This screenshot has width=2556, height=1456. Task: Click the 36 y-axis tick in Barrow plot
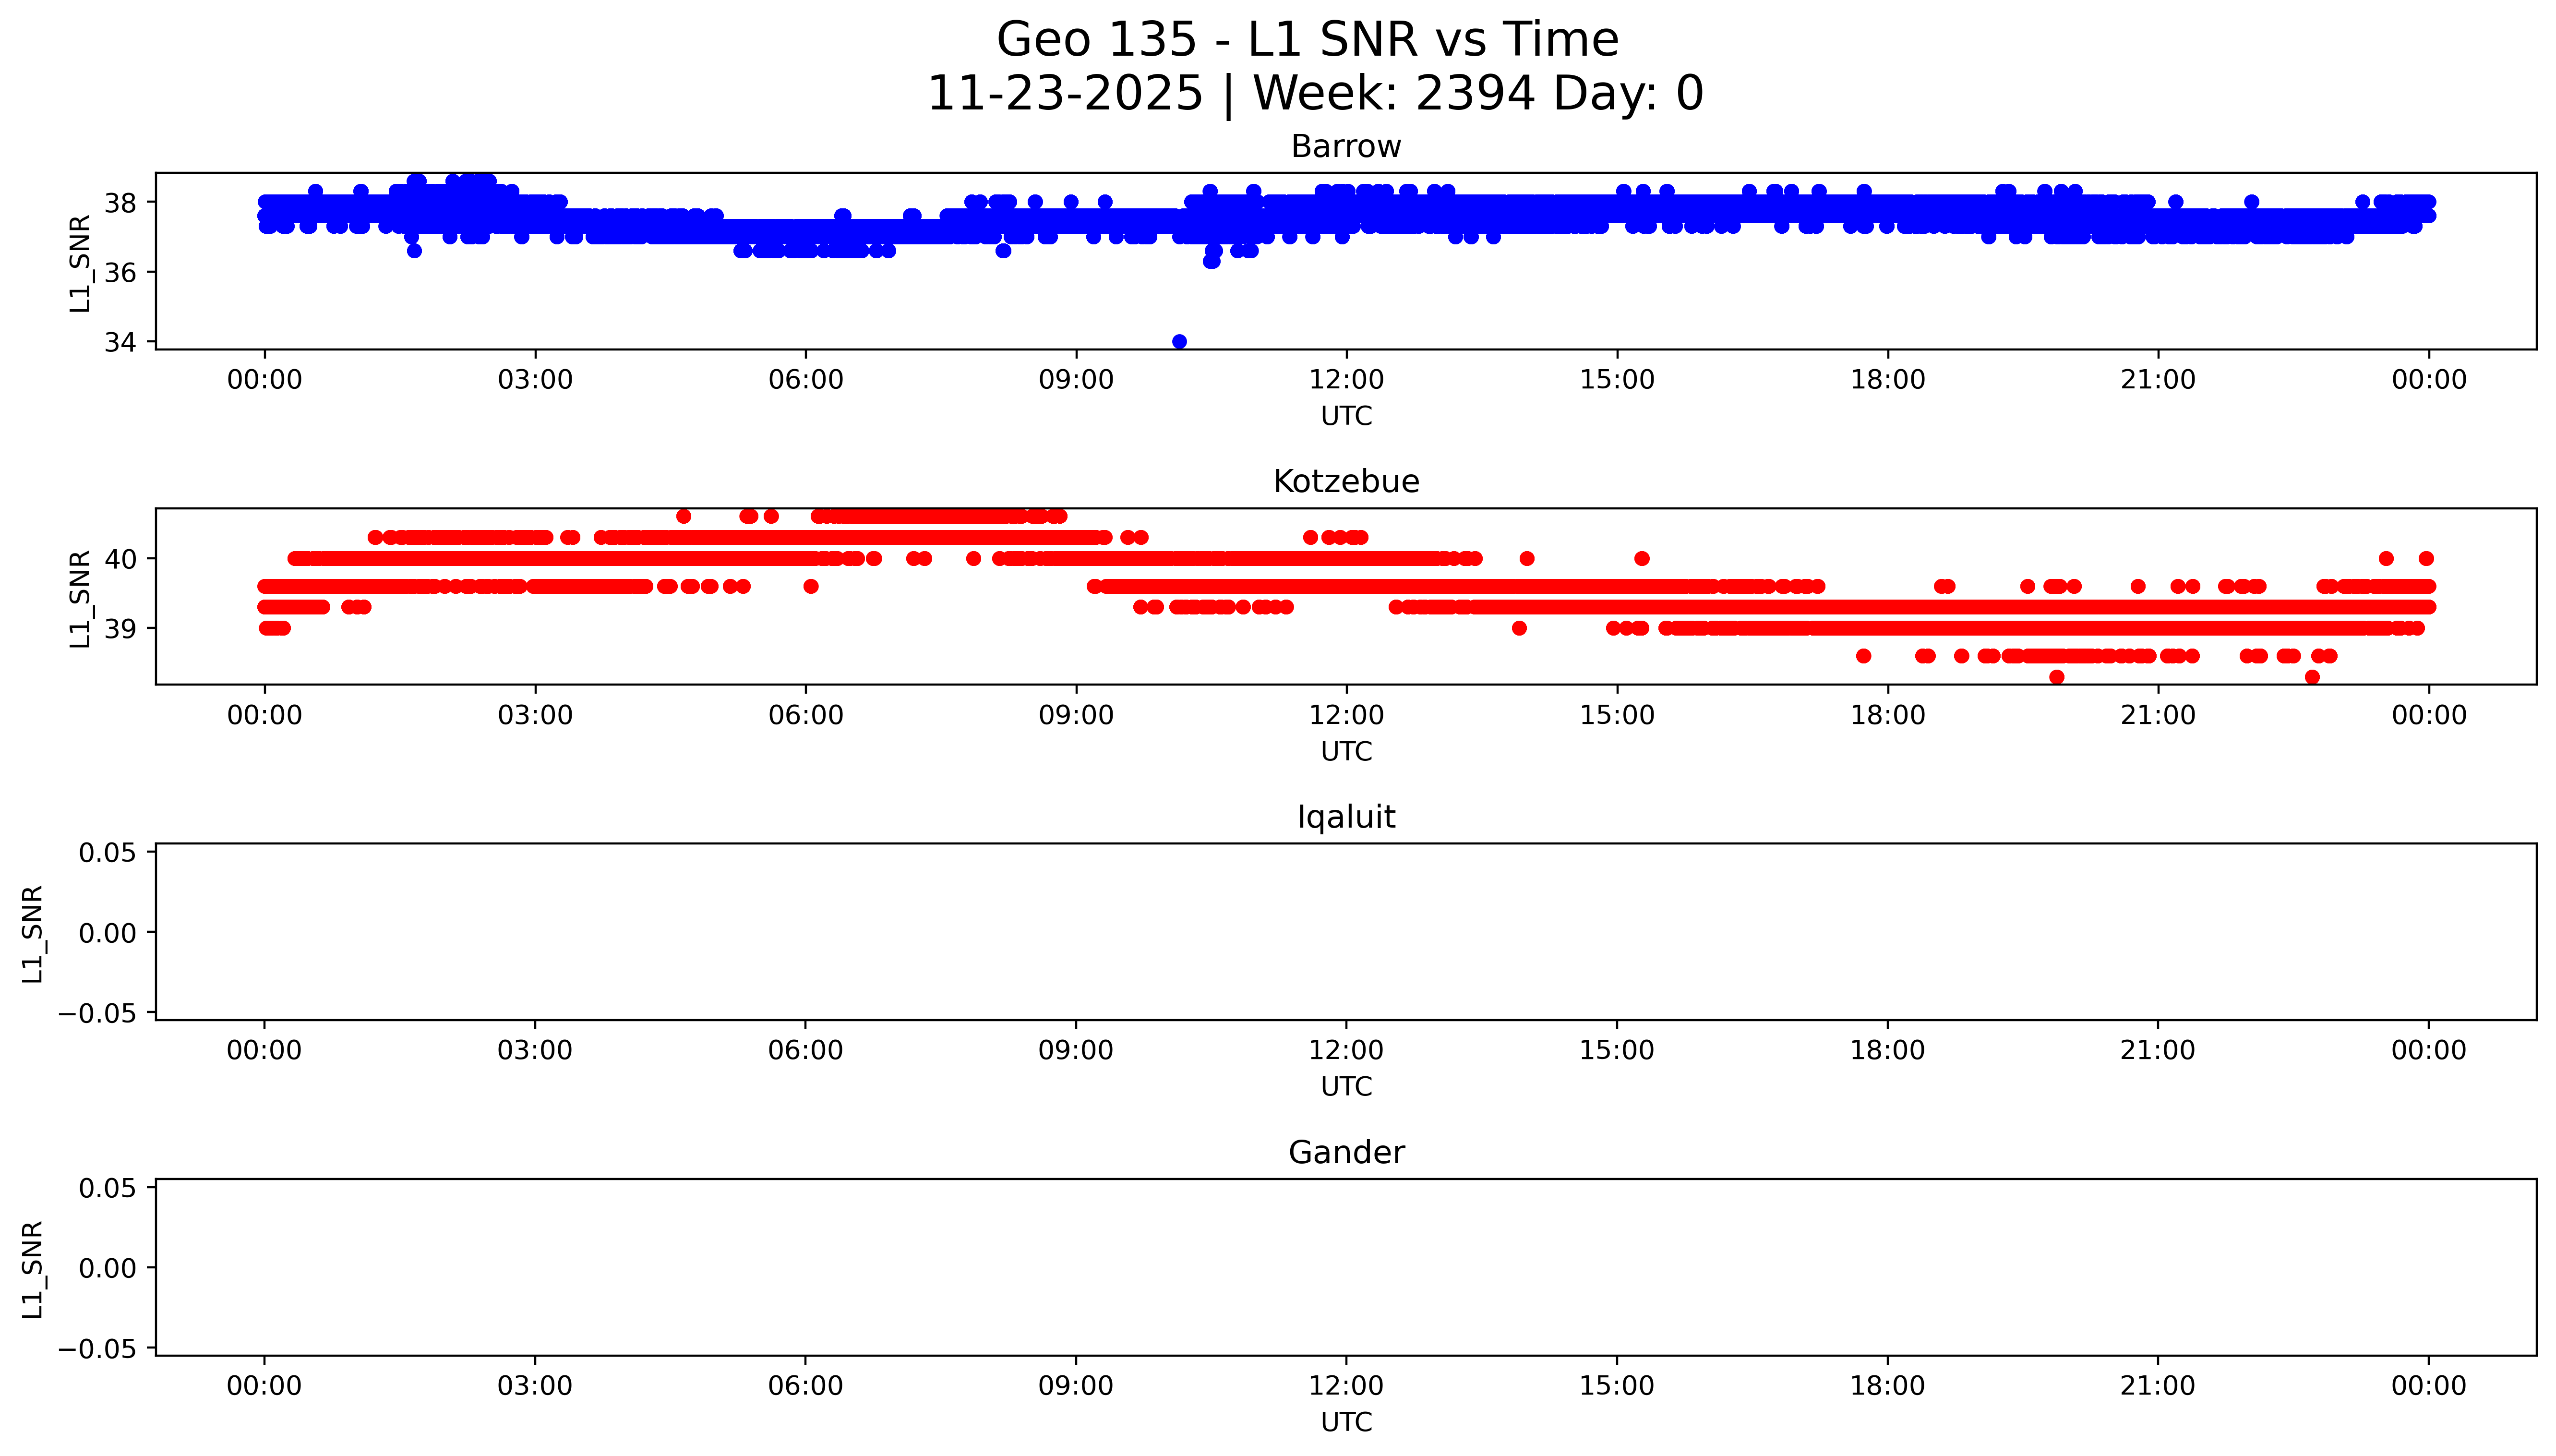[120, 273]
